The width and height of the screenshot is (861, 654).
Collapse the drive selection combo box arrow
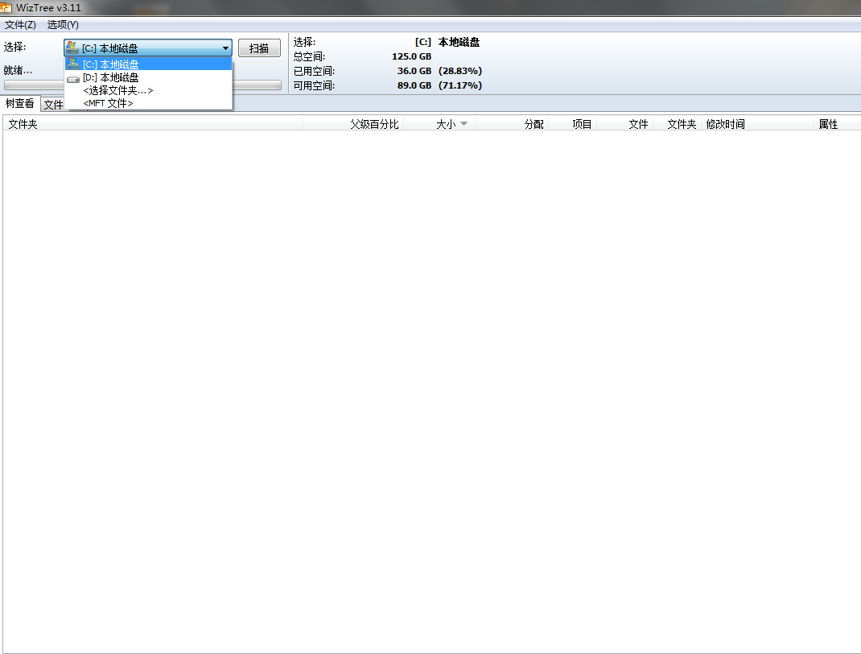coord(225,48)
